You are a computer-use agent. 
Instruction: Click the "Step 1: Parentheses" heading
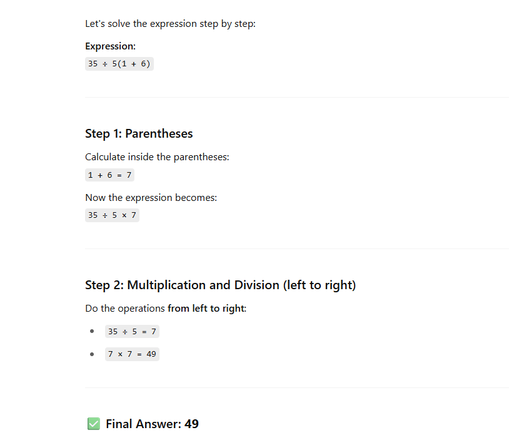(139, 133)
